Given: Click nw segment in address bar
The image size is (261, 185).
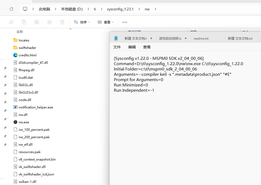Looking at the screenshot, I should 147,9.
